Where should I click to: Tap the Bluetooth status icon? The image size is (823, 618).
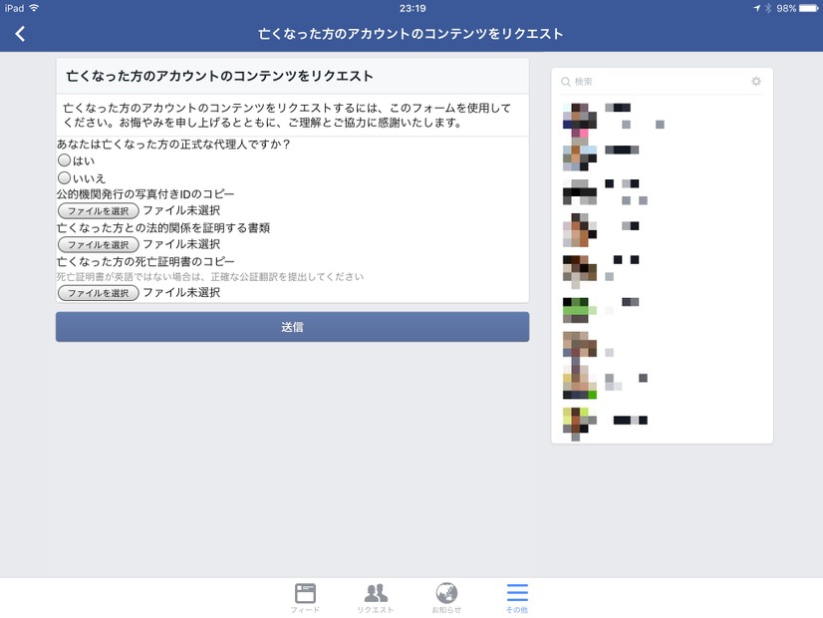point(768,8)
